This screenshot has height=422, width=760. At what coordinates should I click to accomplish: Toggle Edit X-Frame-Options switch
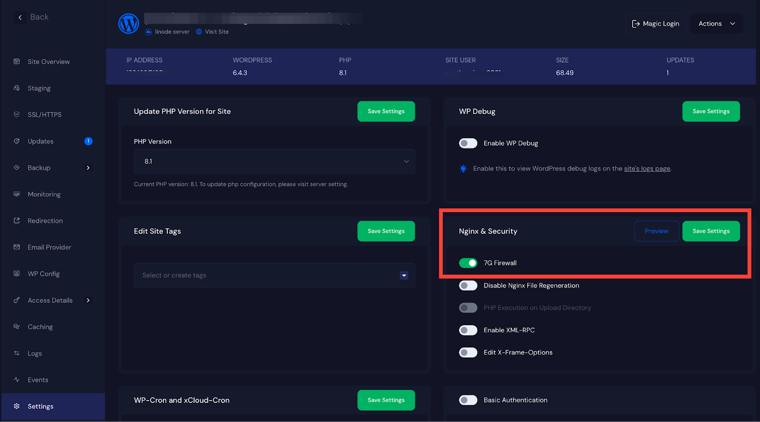pos(468,352)
